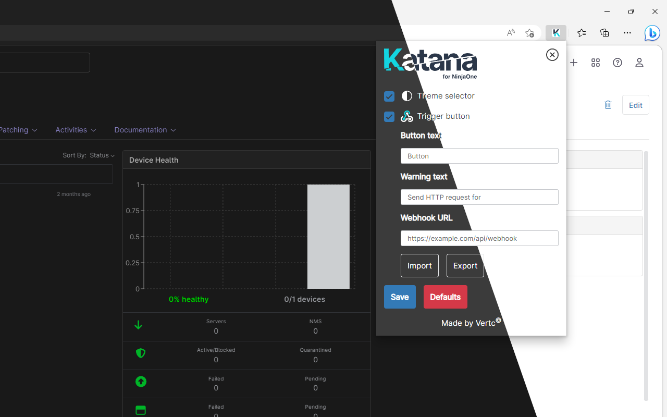Open the Settings and more menu
Image resolution: width=667 pixels, height=417 pixels.
point(627,32)
